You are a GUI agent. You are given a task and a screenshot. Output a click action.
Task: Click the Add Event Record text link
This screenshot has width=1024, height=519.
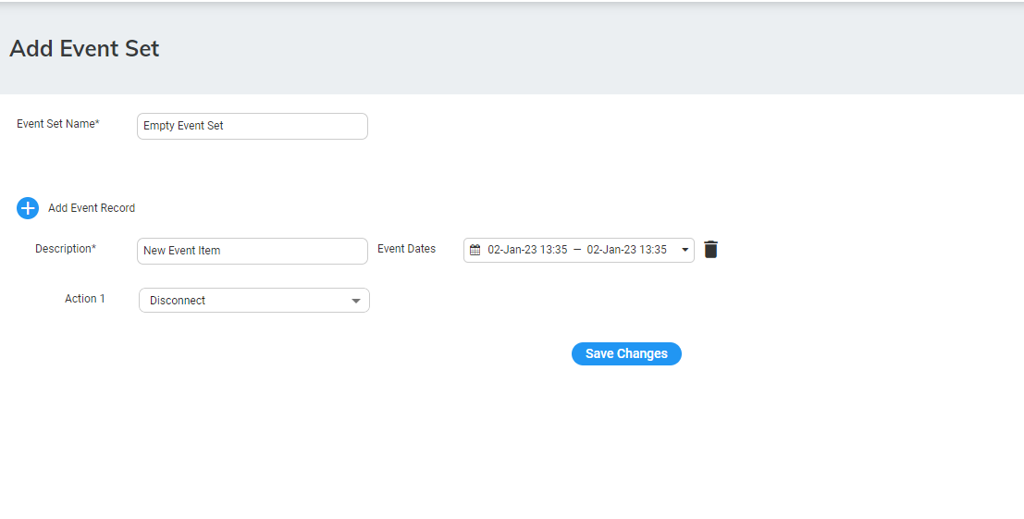tap(92, 208)
